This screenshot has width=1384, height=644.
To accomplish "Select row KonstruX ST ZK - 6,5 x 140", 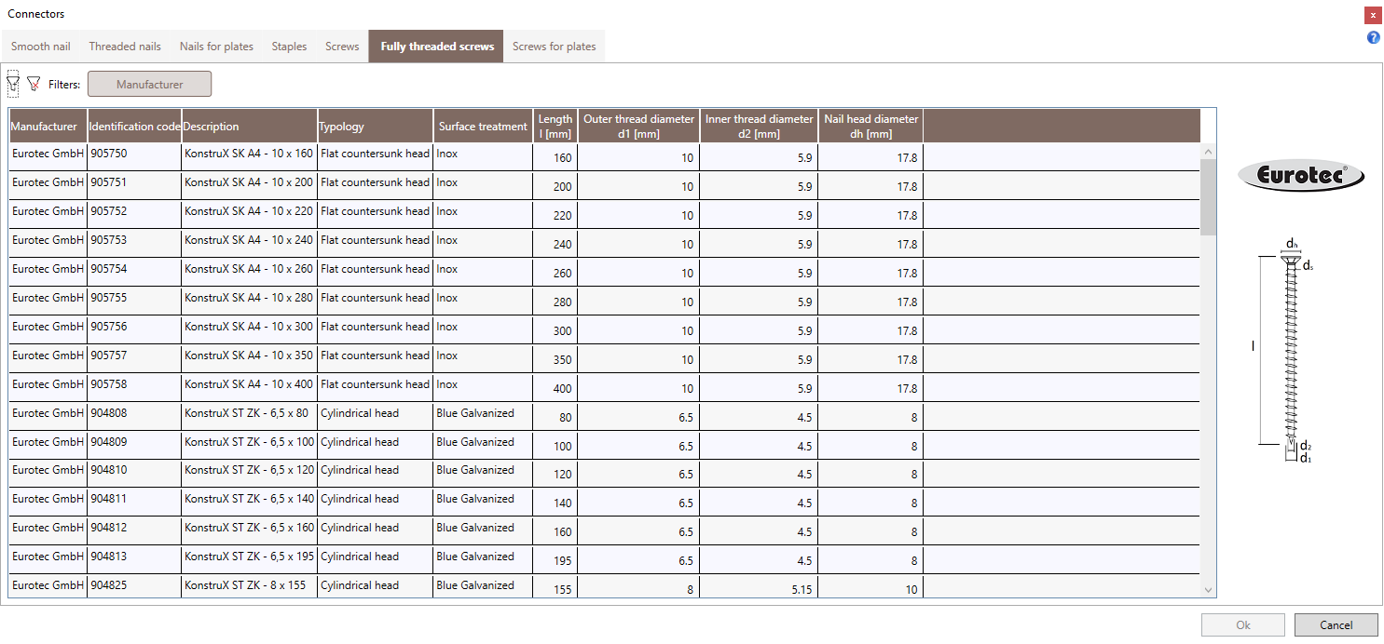I will (604, 503).
